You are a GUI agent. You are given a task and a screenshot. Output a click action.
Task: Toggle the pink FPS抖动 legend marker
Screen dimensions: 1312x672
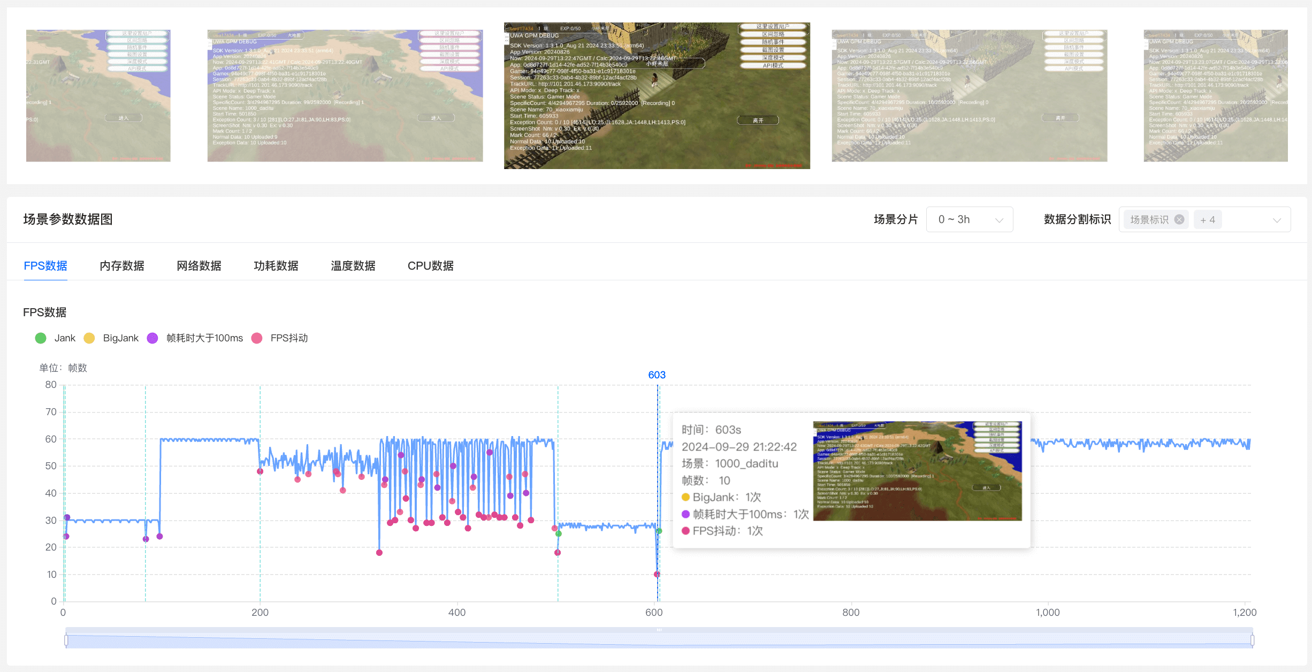pyautogui.click(x=257, y=338)
